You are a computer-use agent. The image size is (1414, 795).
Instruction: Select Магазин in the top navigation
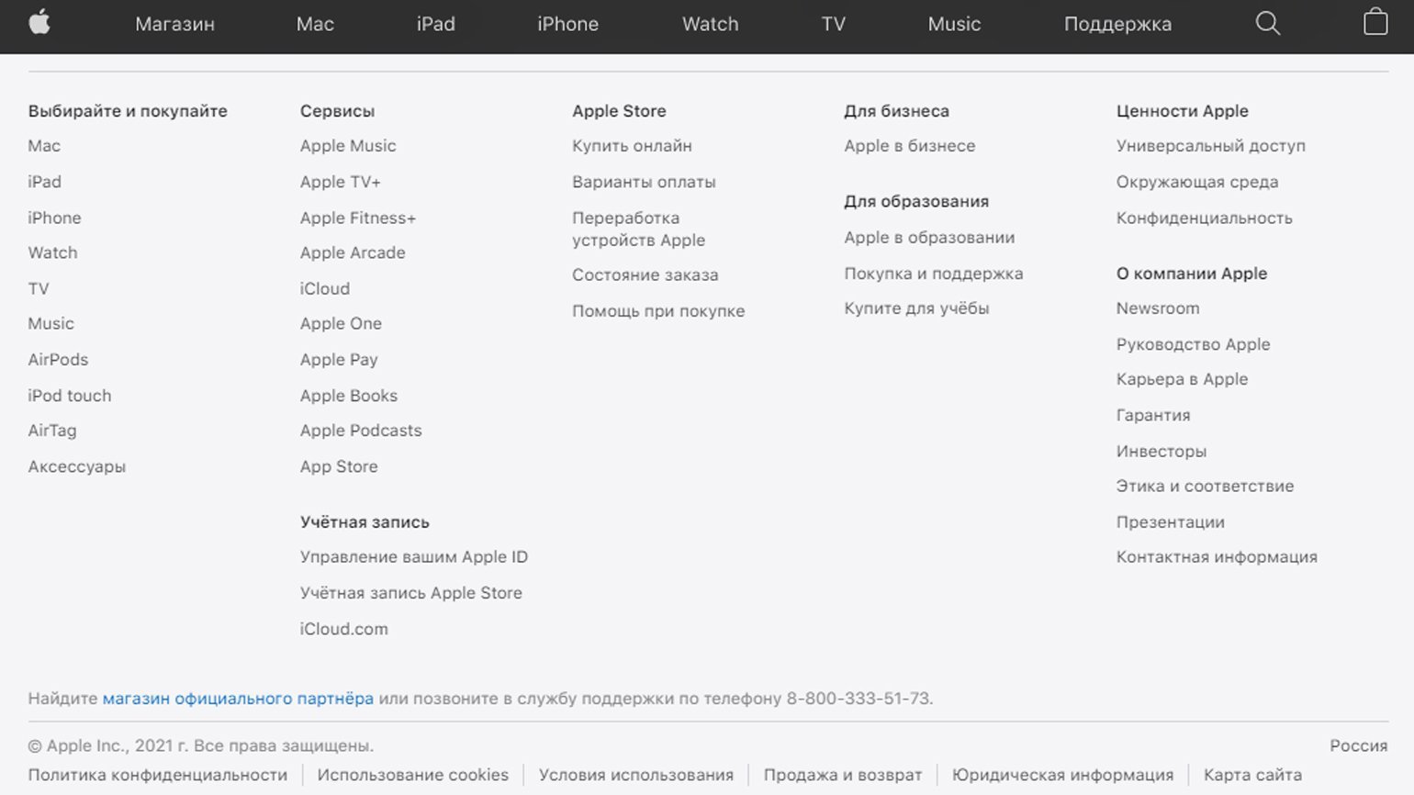tap(174, 24)
